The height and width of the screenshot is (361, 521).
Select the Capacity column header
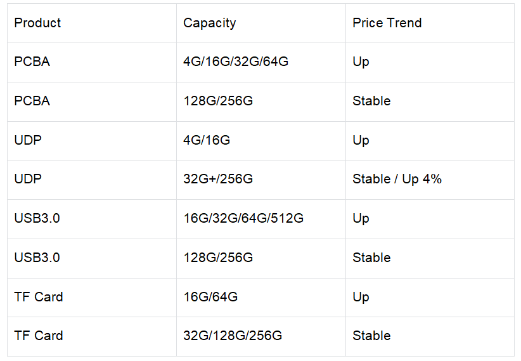(209, 23)
